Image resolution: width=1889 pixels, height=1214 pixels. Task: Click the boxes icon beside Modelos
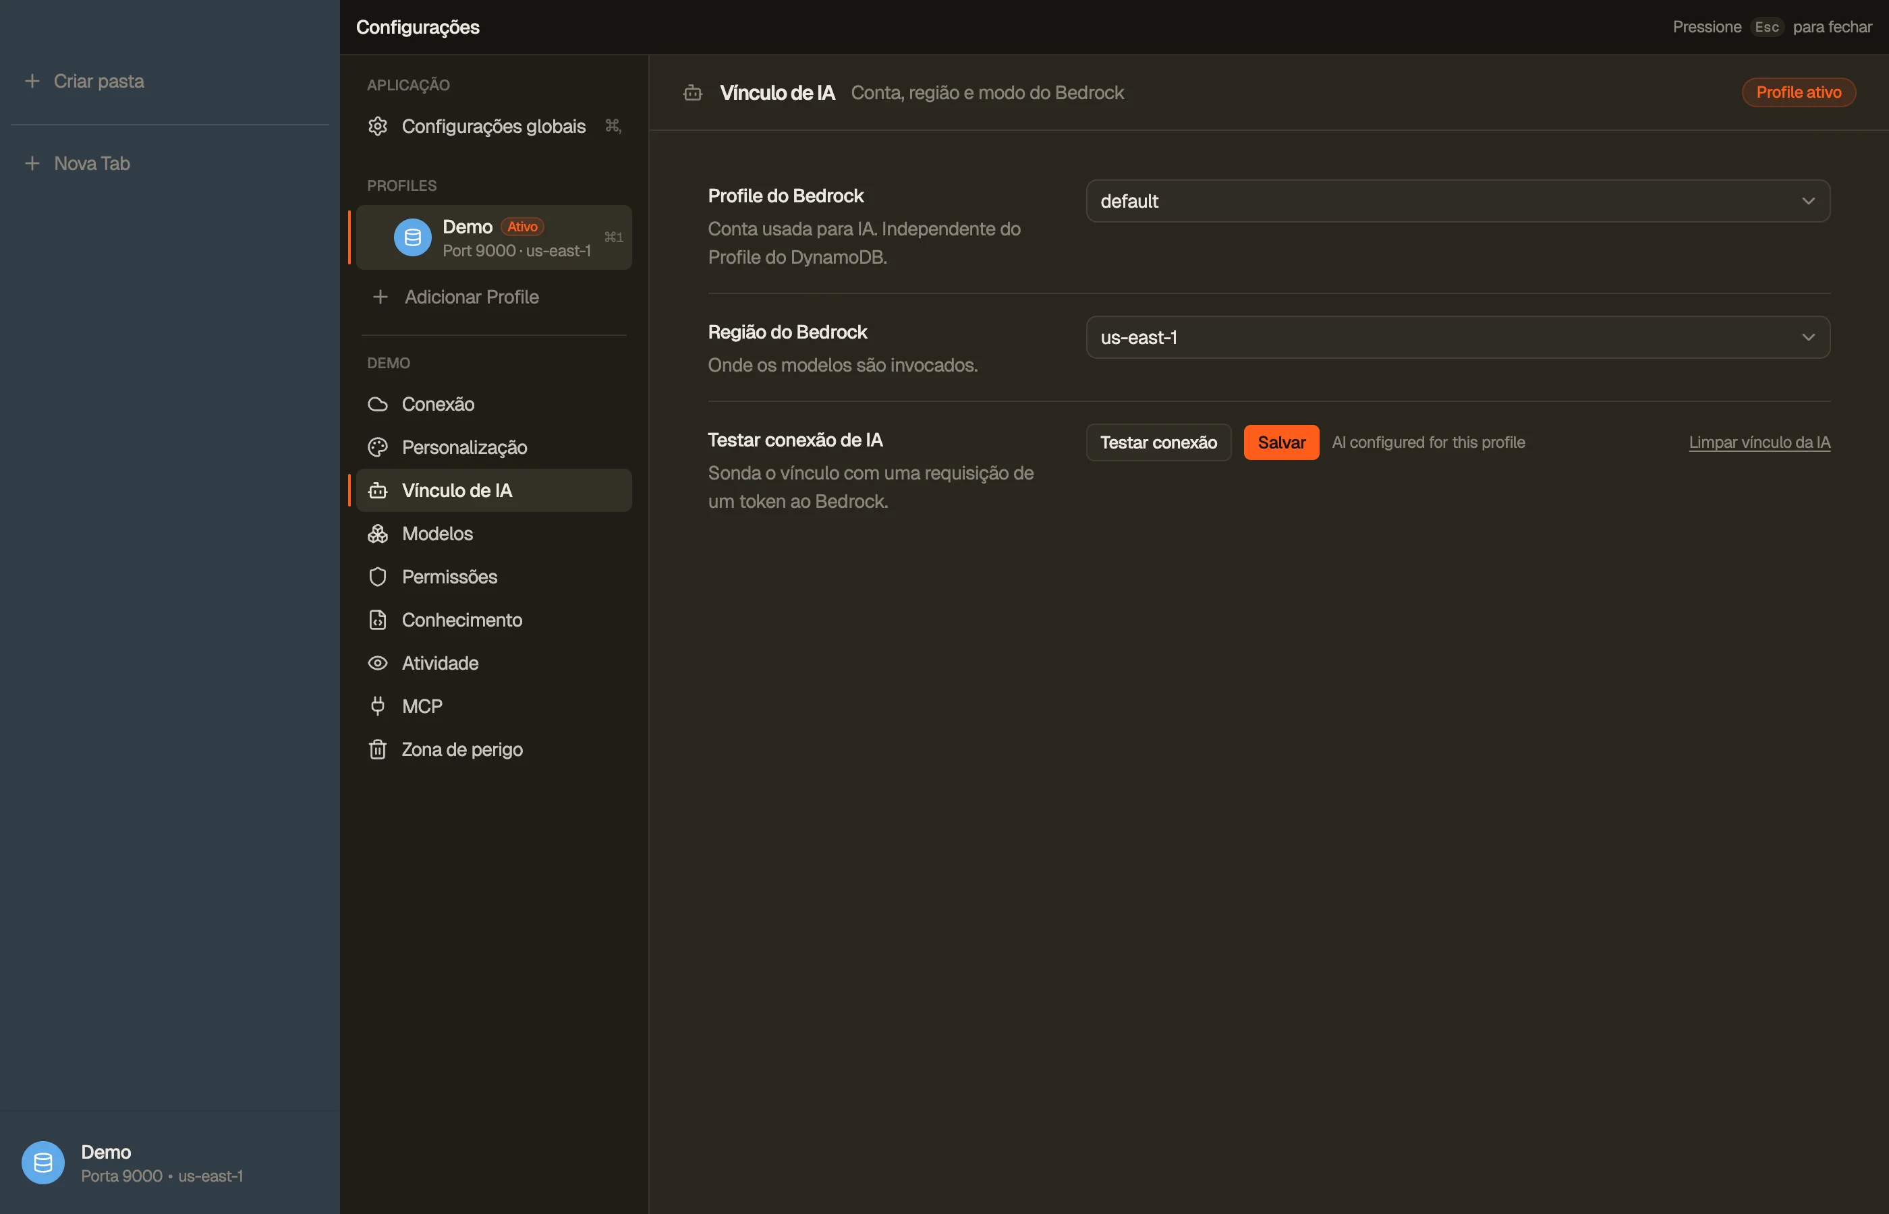(x=378, y=533)
